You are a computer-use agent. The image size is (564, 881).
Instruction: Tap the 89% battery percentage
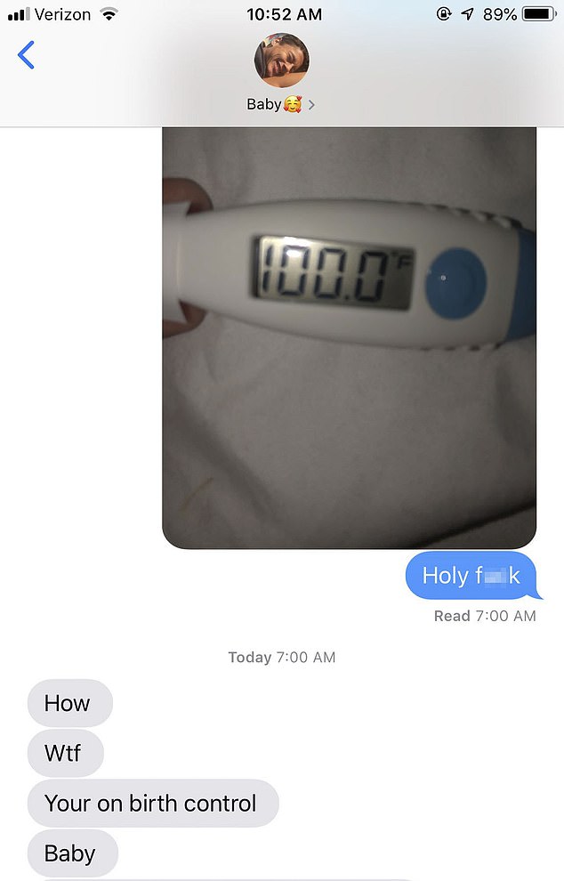click(x=500, y=14)
